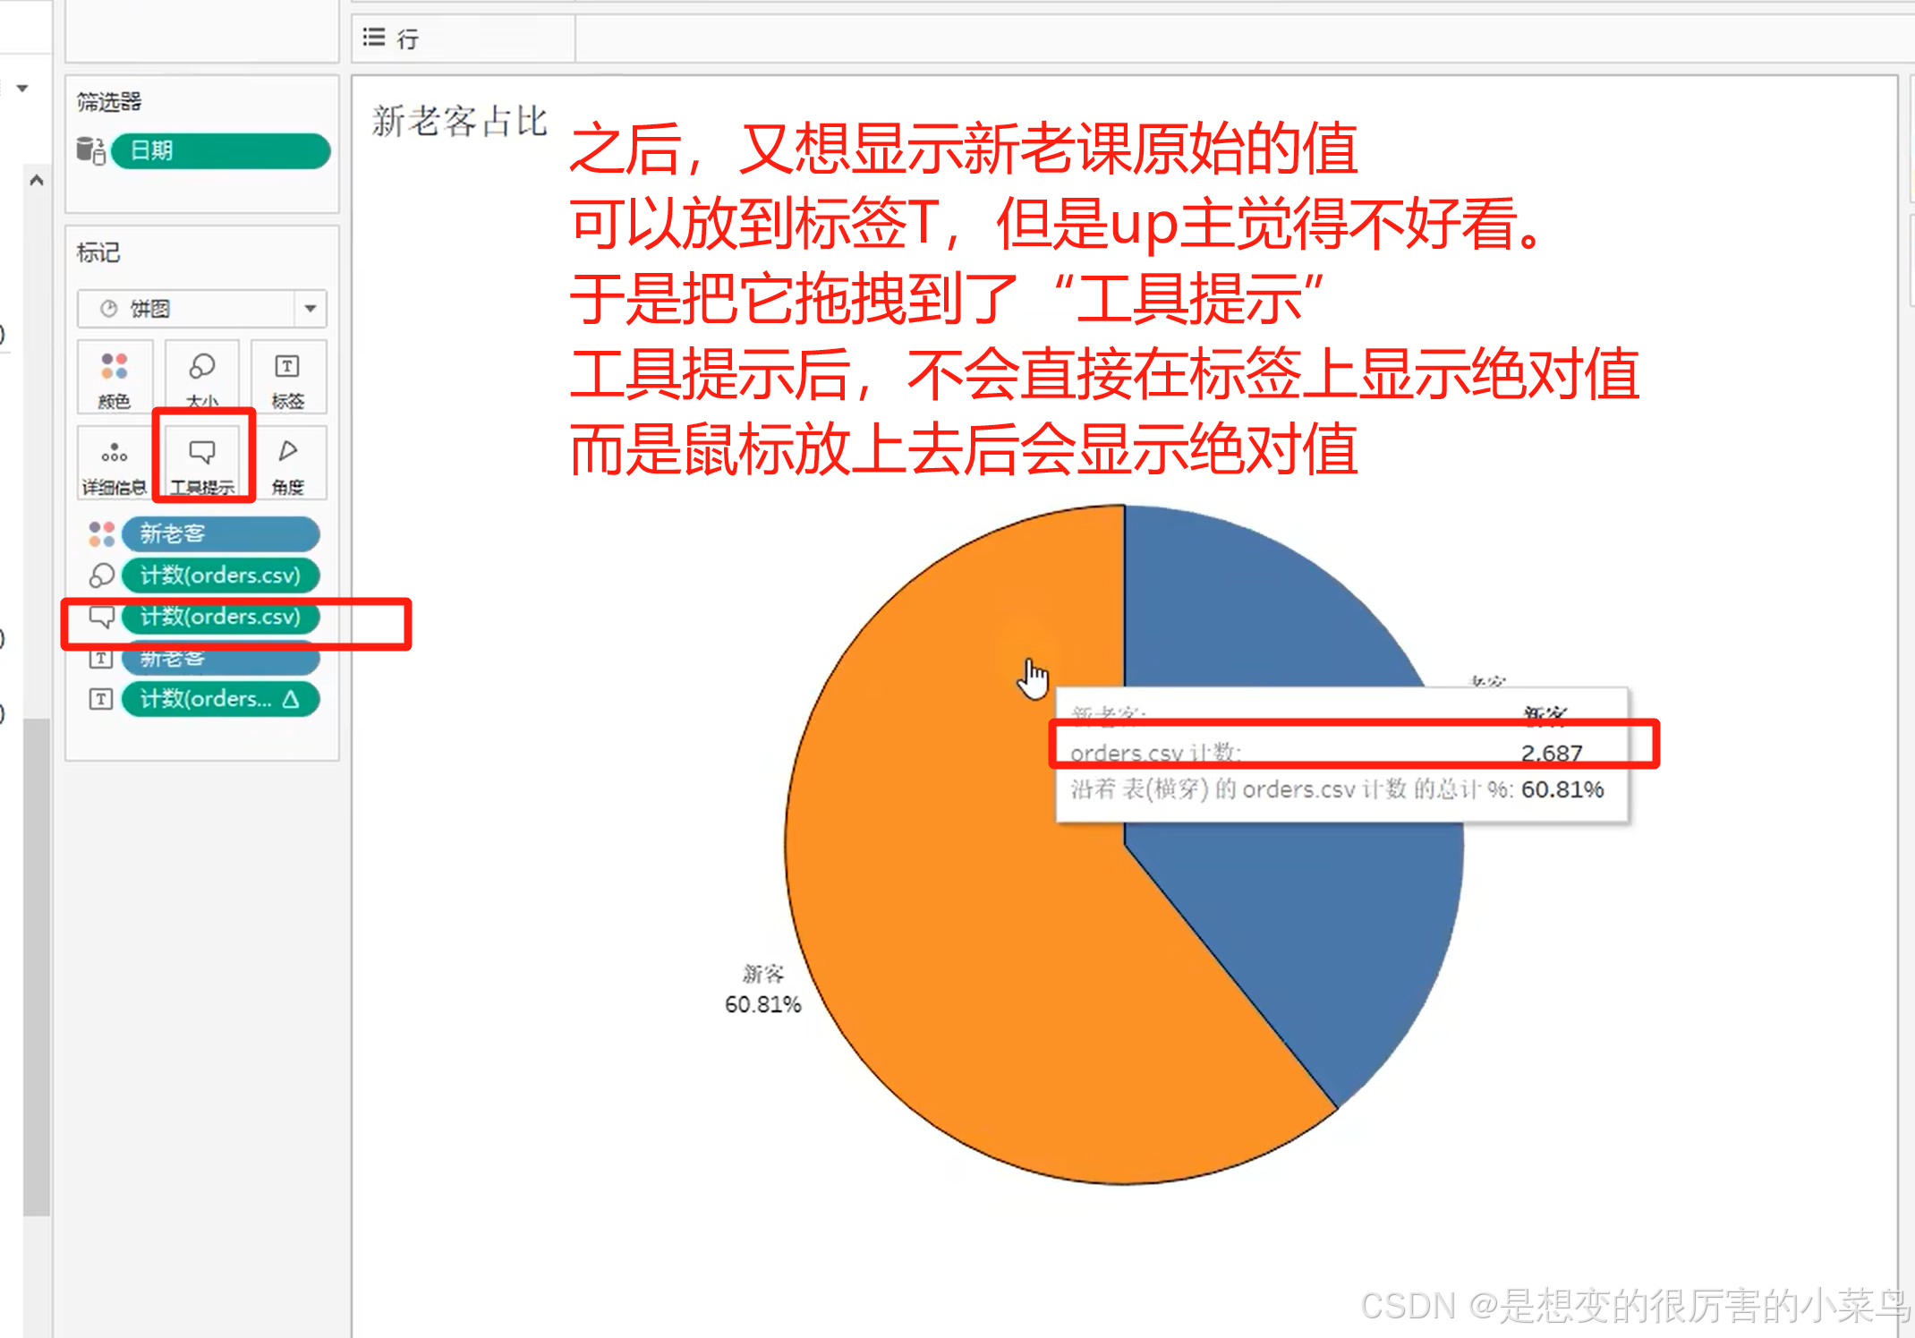1915x1338 pixels.
Task: Select the blue 新老客 color pill
Action: (220, 534)
